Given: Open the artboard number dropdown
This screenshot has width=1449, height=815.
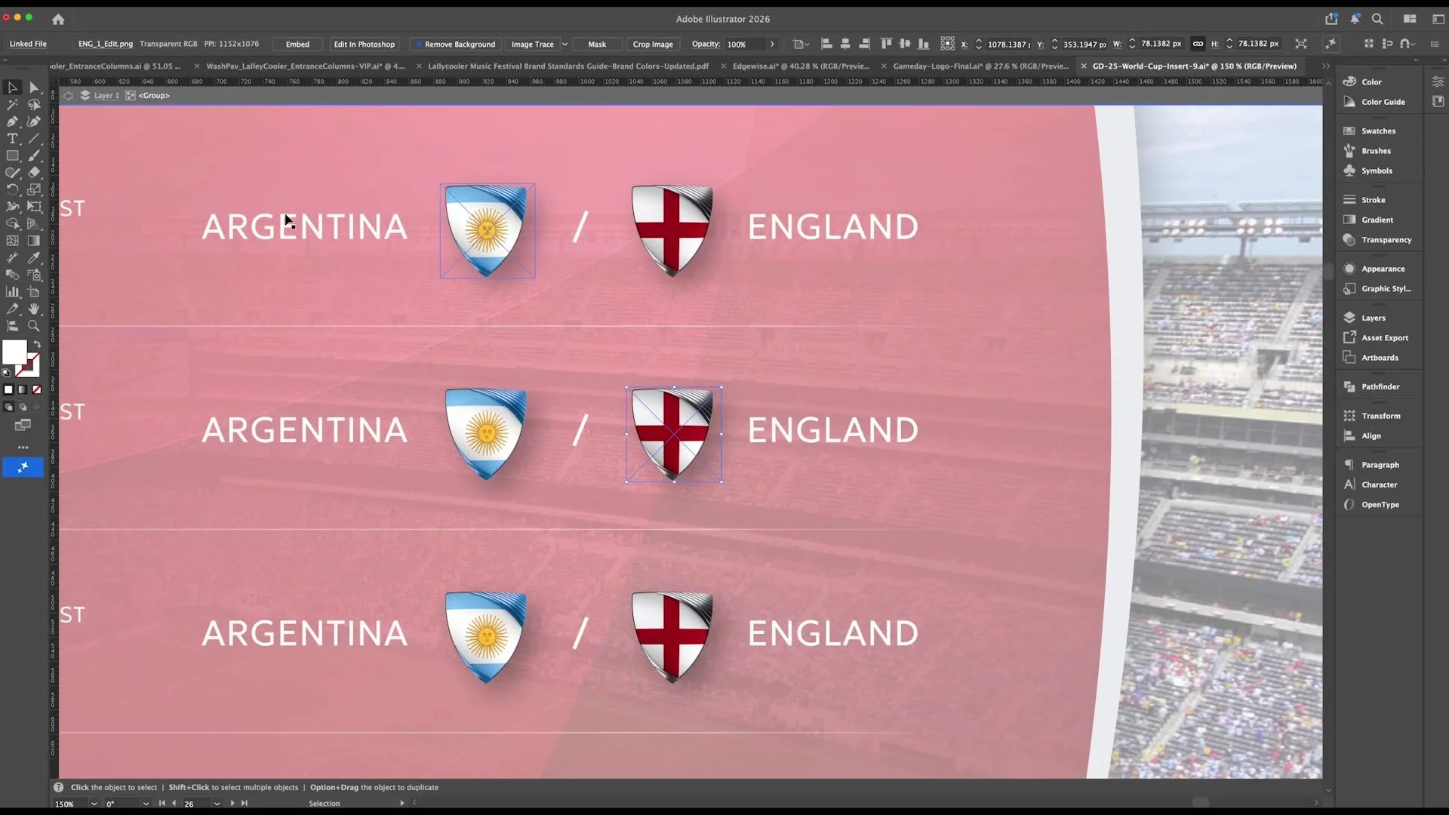Looking at the screenshot, I should [217, 804].
